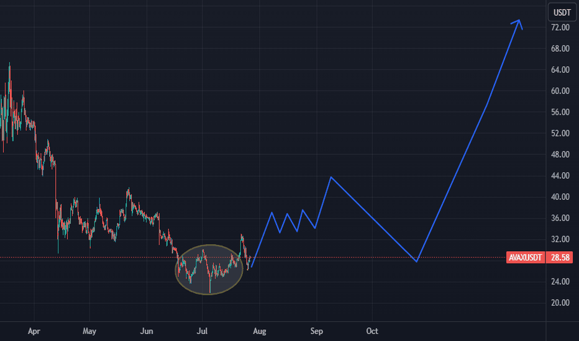Screen dimensions: 579x341
Task: Select the blue projection path arrowhead
Action: tap(517, 24)
